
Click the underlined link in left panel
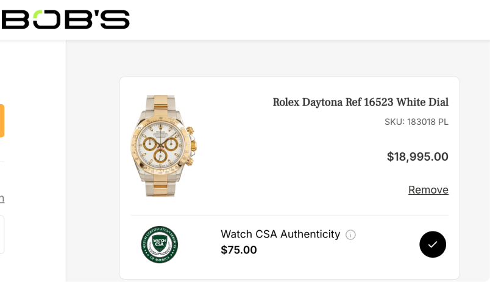coord(2,199)
